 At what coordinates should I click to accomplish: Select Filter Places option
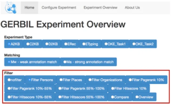(x=71, y=80)
